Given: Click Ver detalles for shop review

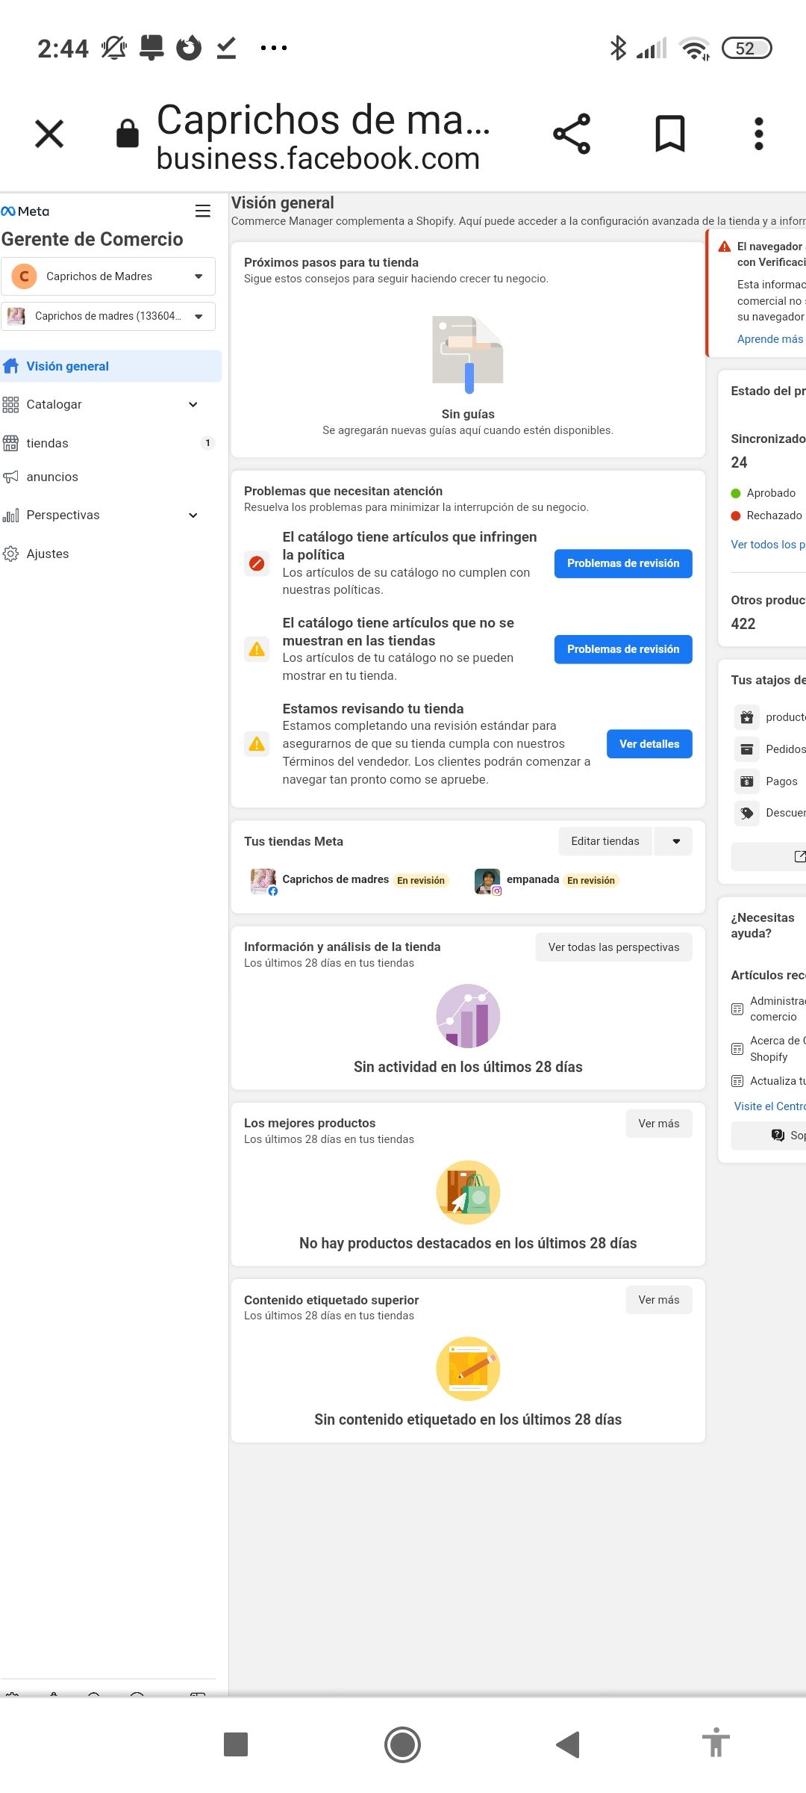Looking at the screenshot, I should (649, 744).
